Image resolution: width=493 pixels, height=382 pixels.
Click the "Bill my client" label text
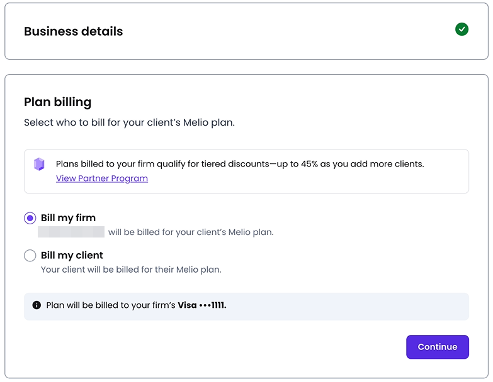(72, 256)
